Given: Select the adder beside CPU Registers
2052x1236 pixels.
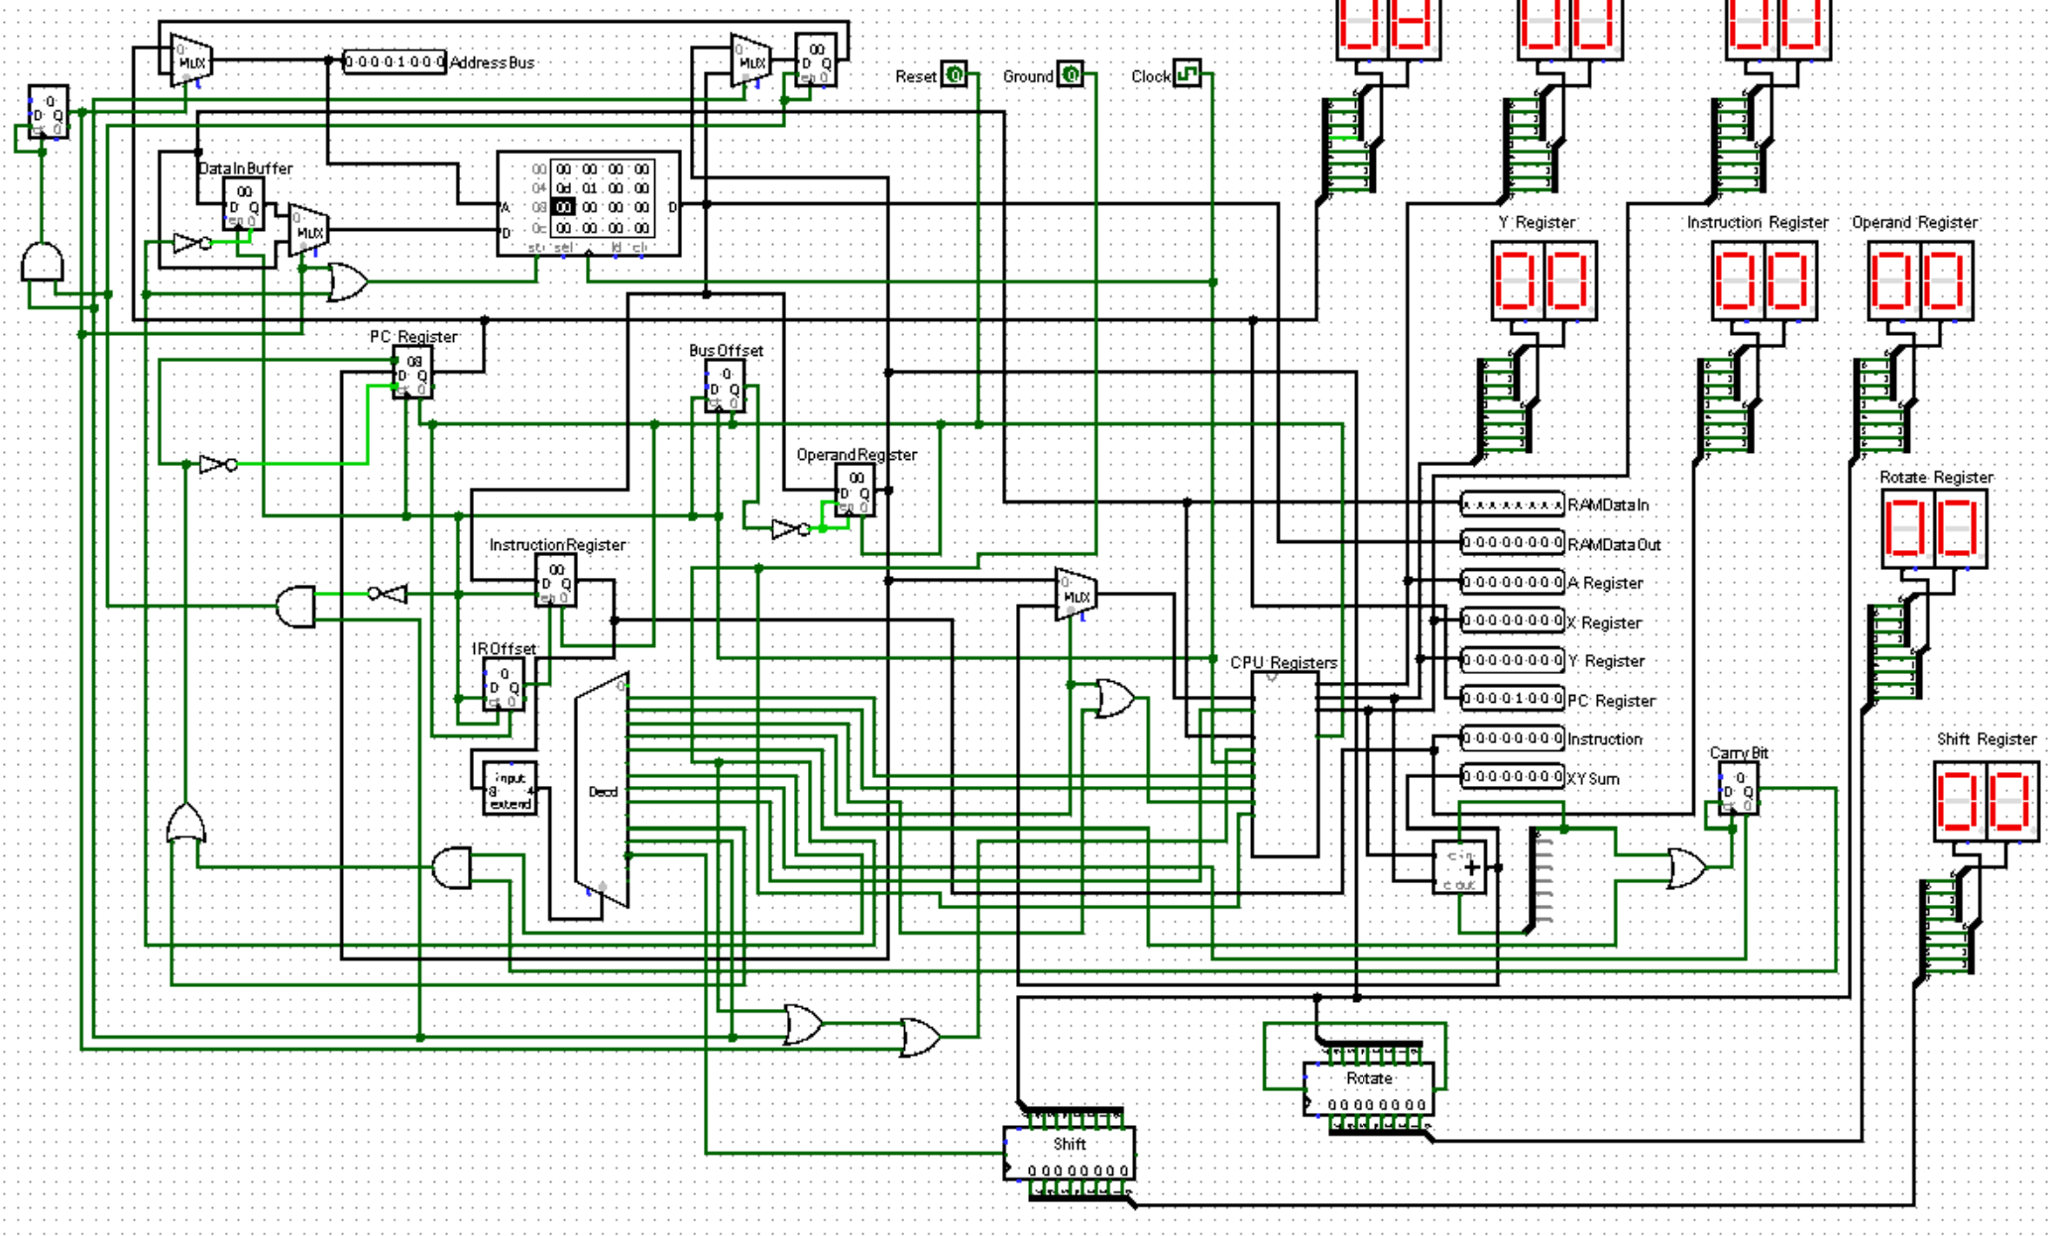Looking at the screenshot, I should (x=1460, y=865).
